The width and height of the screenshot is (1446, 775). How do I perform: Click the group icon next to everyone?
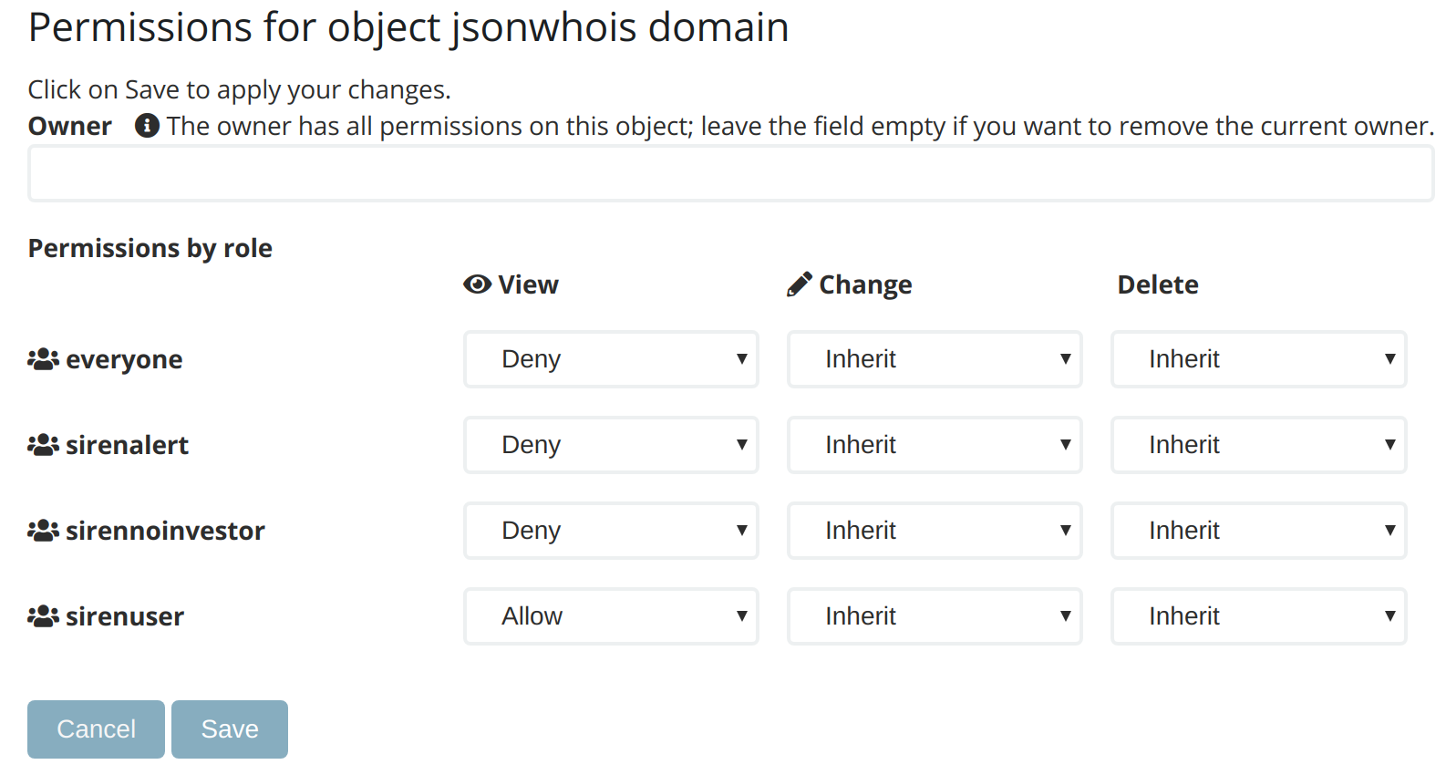(43, 359)
